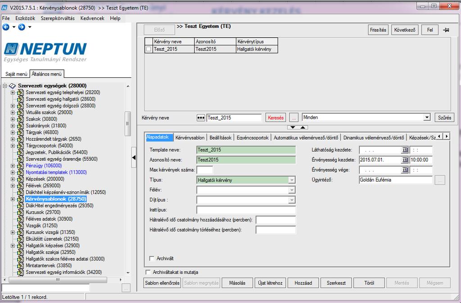Image resolution: width=461 pixels, height=303 pixels.
Task: Click the icon beside Képzések (200000)
Action: point(20,179)
